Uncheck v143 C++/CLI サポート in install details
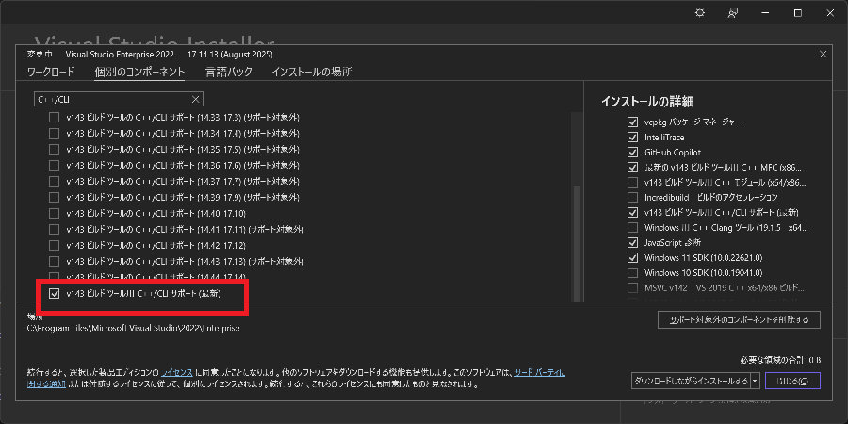848x424 pixels. [632, 212]
